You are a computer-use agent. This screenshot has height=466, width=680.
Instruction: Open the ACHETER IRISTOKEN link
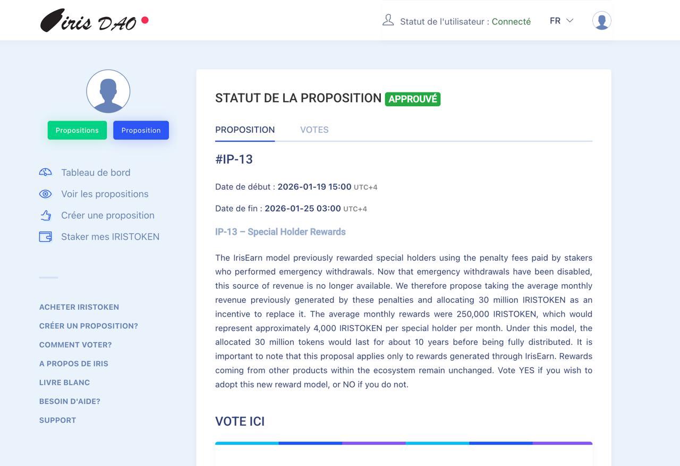[x=79, y=307]
